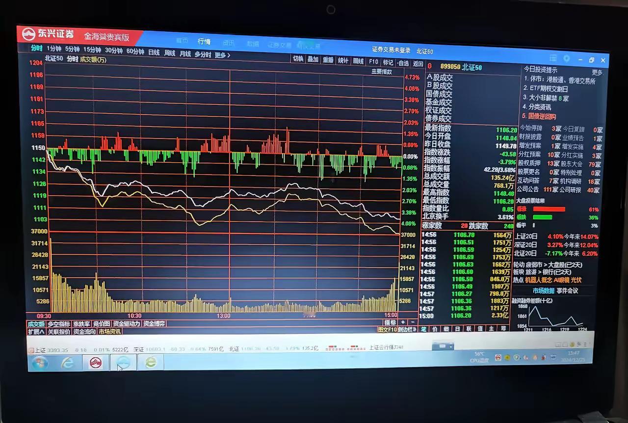Toggle -自选 watchlist button

pyautogui.click(x=403, y=63)
